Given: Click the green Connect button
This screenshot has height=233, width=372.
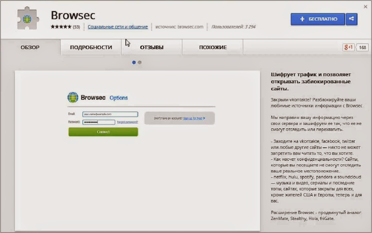Looking at the screenshot, I should [103, 132].
